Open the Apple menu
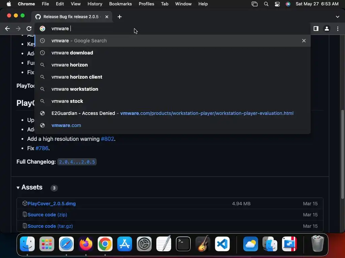 click(x=9, y=4)
